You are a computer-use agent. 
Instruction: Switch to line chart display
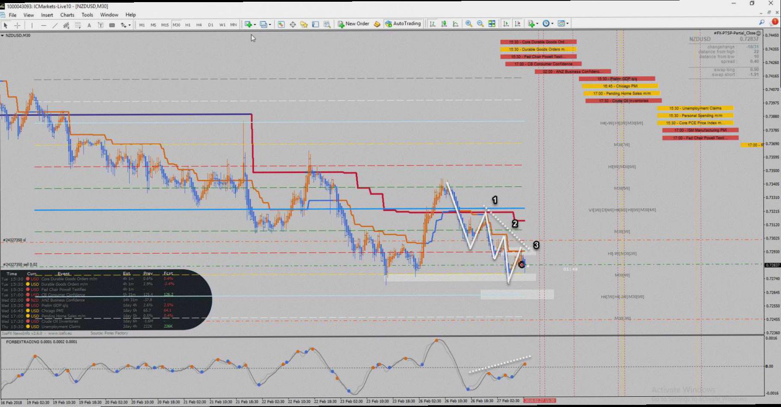[456, 24]
